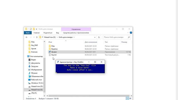Open the Вид ribbon tab

58,33
